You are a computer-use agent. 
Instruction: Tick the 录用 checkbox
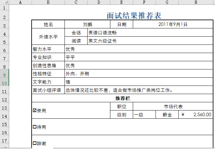click(x=34, y=111)
